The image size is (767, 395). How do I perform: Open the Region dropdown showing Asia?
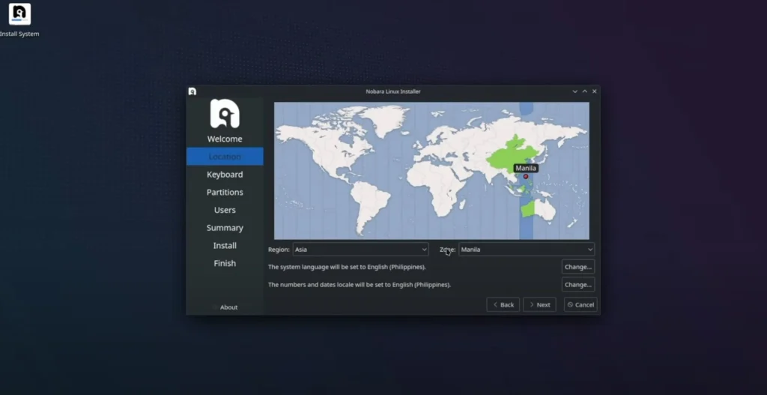(x=360, y=250)
